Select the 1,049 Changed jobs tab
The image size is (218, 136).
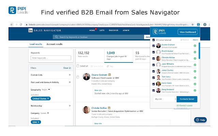pos(119,55)
